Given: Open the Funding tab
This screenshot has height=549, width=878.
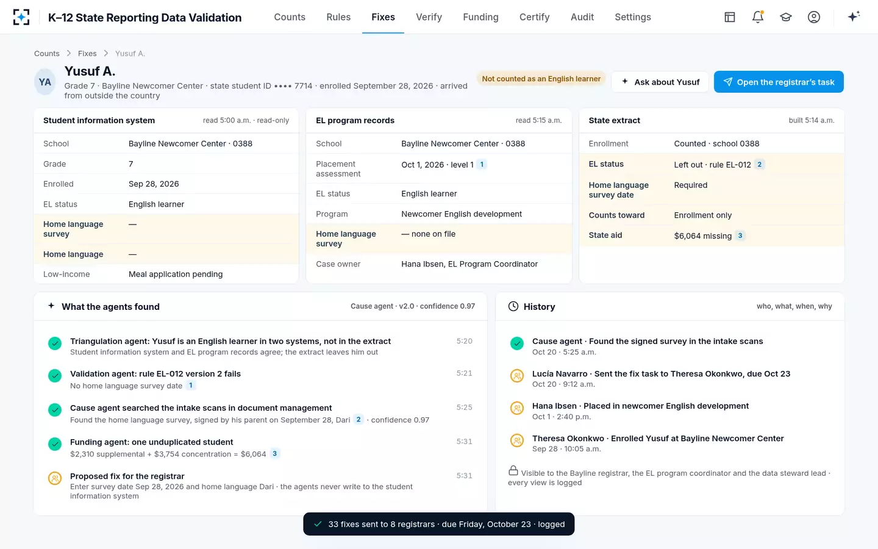Looking at the screenshot, I should tap(480, 17).
